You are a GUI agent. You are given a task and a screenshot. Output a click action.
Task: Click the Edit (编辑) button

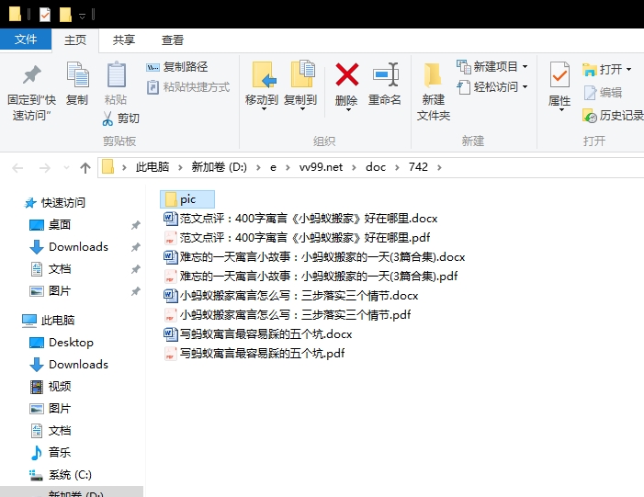coord(603,93)
